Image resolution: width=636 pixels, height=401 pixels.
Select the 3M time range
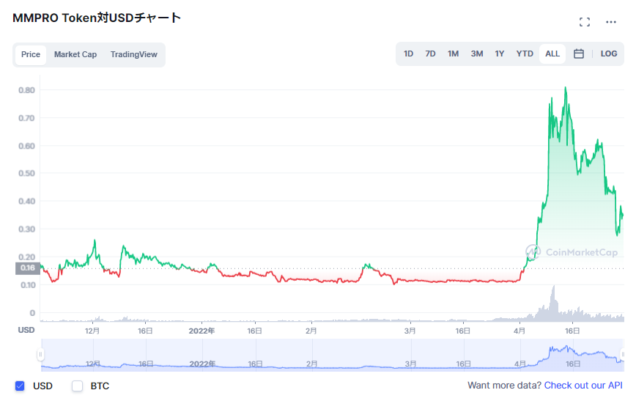tap(477, 54)
